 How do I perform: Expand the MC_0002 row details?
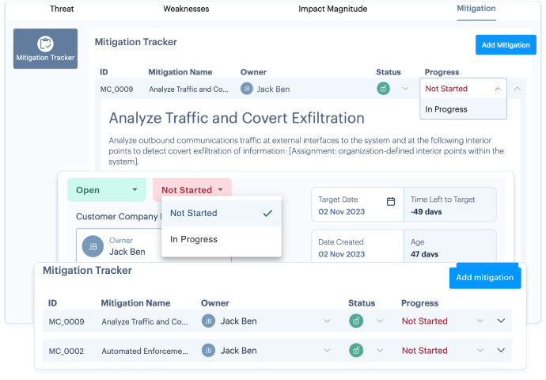(500, 350)
